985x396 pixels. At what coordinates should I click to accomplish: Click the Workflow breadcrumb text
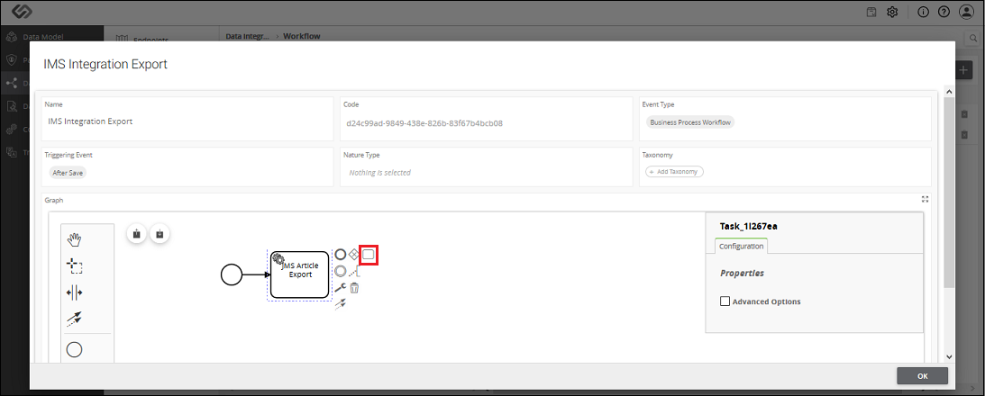click(x=302, y=36)
